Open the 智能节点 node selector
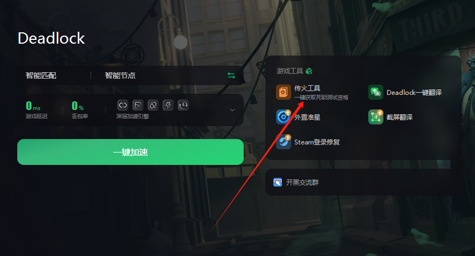This screenshot has width=475, height=256. pos(120,75)
